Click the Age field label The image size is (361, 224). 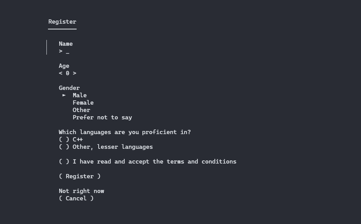click(x=64, y=66)
